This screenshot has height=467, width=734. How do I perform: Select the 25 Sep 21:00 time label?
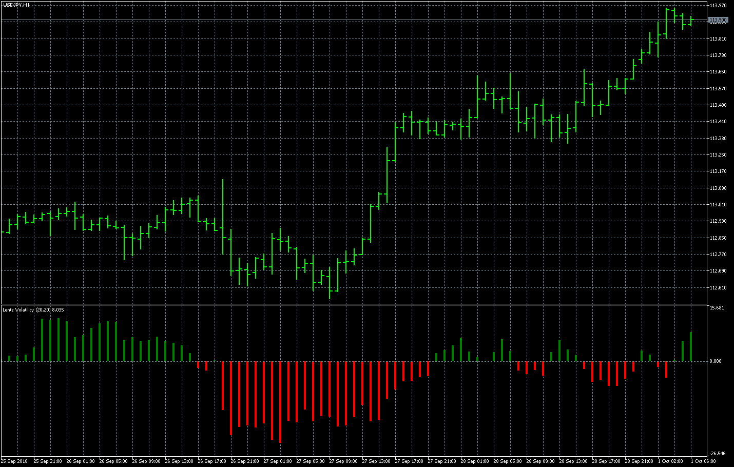point(48,461)
